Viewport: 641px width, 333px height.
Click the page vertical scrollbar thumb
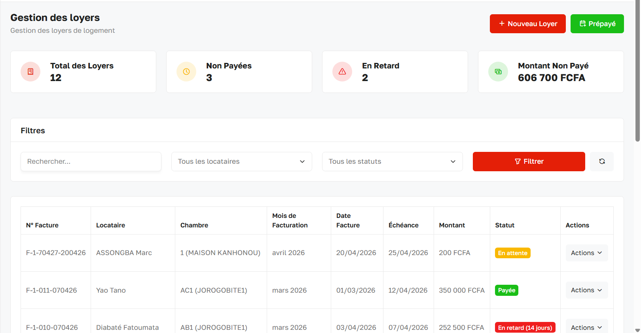(x=637, y=71)
